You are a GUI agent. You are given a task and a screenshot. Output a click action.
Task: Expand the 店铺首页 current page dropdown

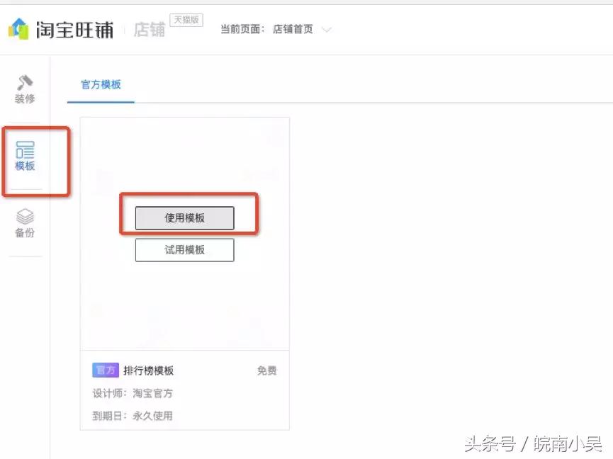point(325,31)
